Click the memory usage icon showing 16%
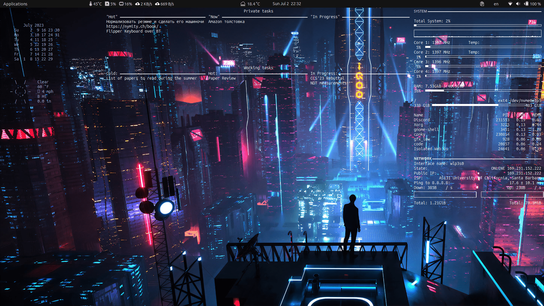 (121, 4)
